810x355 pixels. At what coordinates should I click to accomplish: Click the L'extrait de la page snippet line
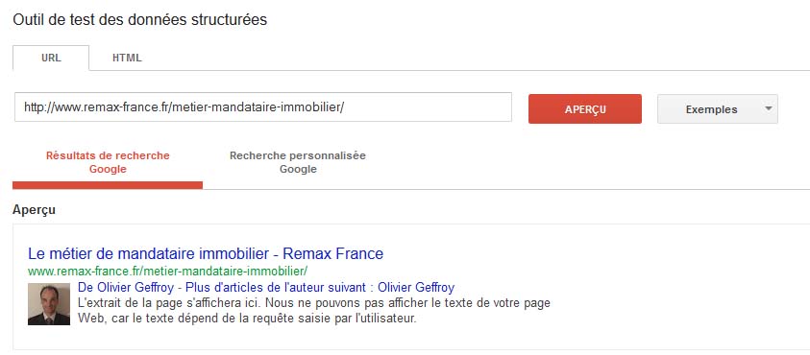314,302
